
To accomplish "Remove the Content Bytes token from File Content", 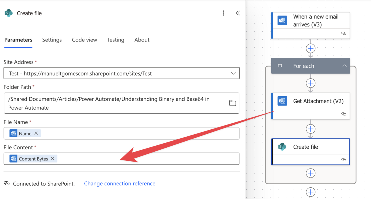I will 52,159.
